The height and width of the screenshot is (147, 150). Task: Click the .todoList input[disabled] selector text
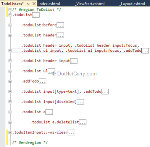point(49,102)
